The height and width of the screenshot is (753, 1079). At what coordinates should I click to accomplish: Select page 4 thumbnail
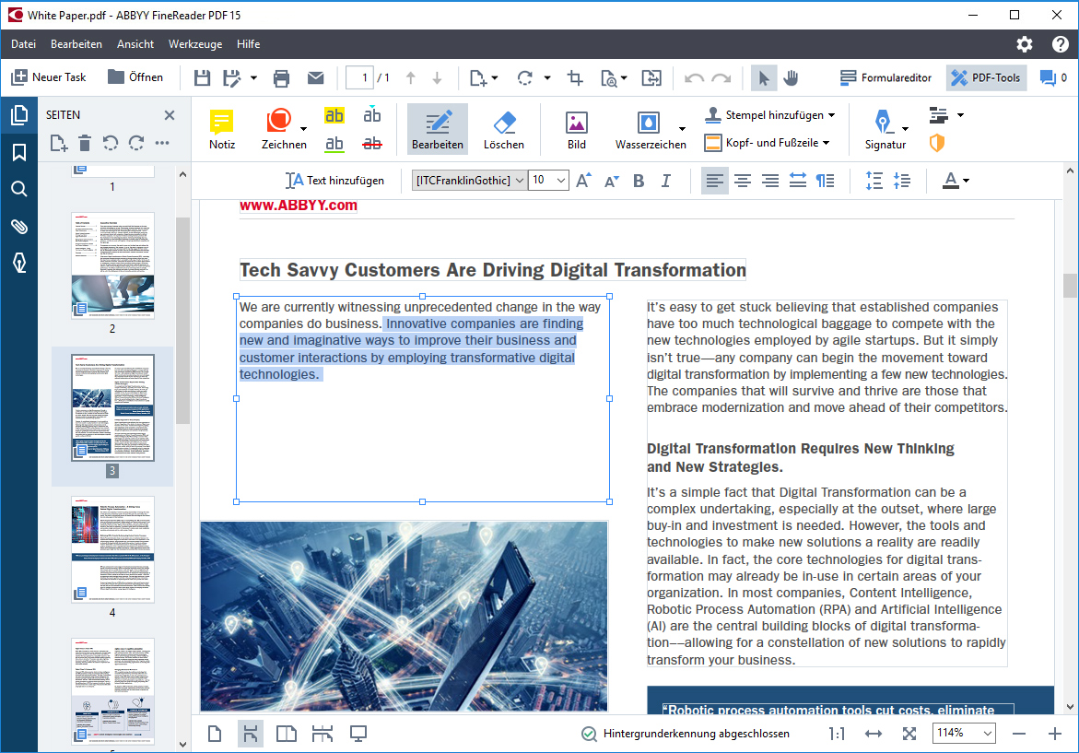[112, 550]
